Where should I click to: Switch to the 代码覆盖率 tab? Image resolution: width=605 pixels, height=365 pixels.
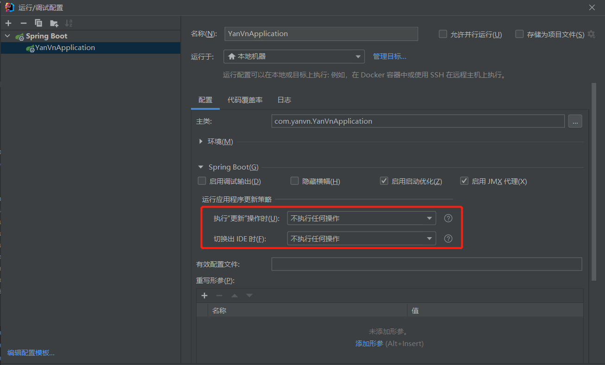pyautogui.click(x=245, y=100)
